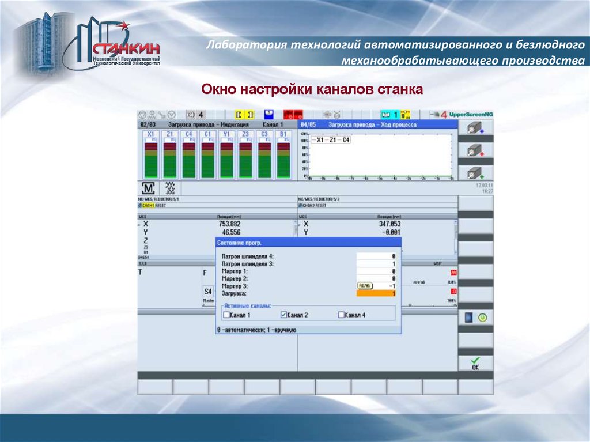This screenshot has height=442, width=590.
Task: Click the UpperScreenNG label icon
Action: 471,115
